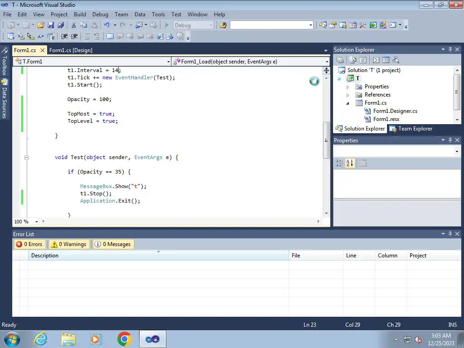Click View Designer icon in Solution Explorer
The height and width of the screenshot is (348, 464).
386,60
